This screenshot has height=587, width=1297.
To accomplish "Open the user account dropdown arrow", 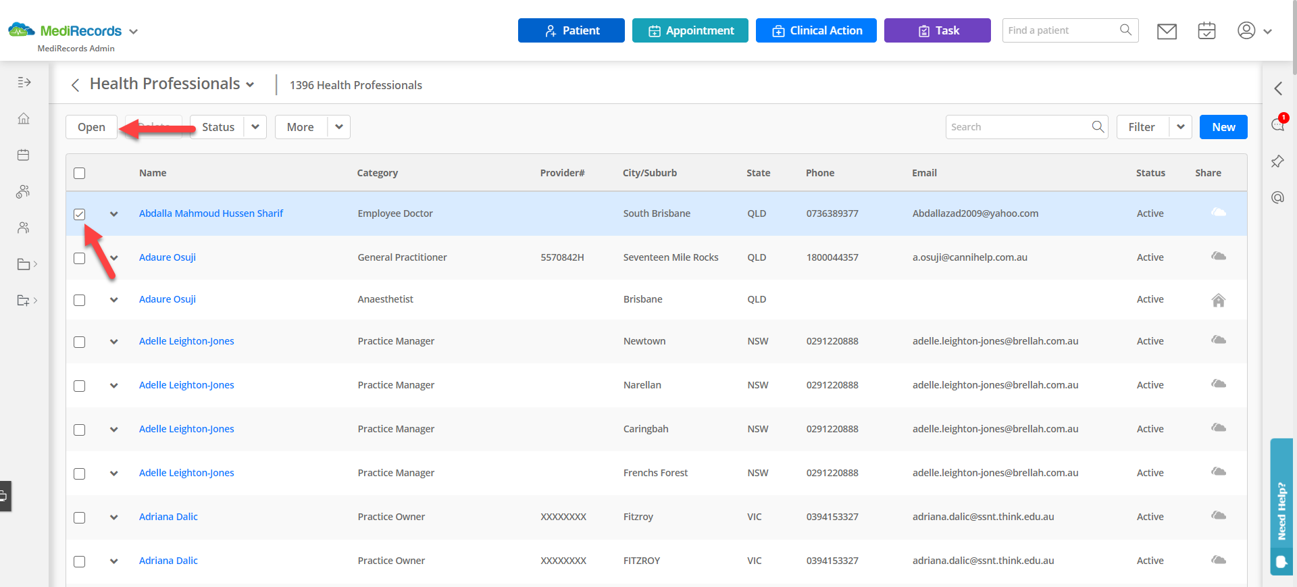I will tap(1267, 32).
